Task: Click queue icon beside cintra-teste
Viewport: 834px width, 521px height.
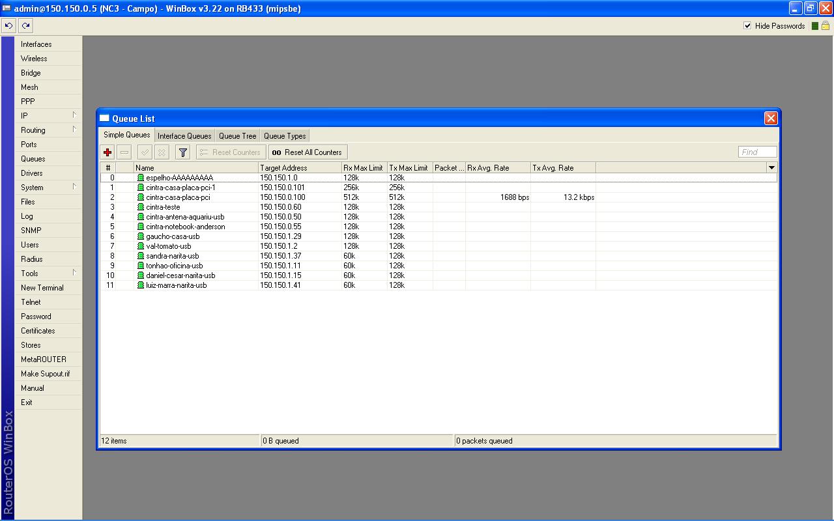Action: tap(140, 207)
